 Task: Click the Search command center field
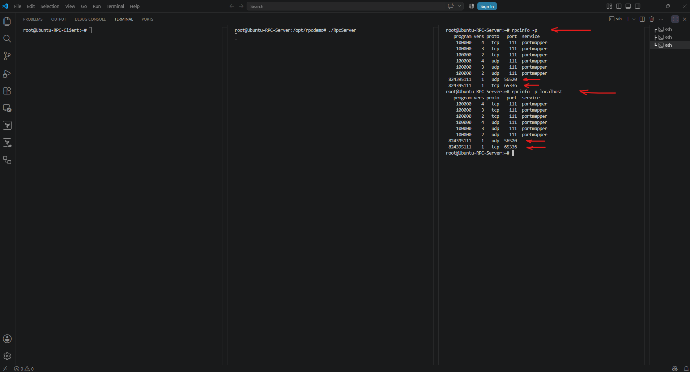pos(346,6)
